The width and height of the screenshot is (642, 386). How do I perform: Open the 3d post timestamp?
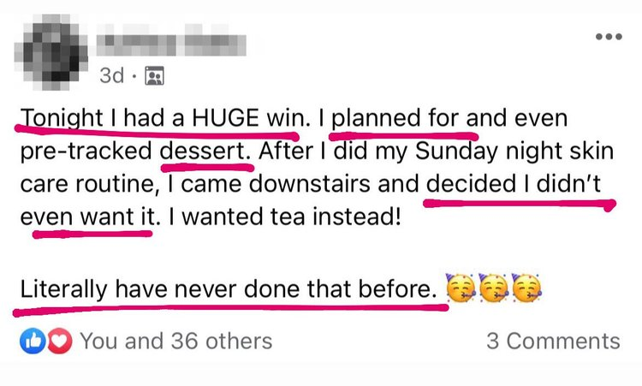[x=111, y=76]
